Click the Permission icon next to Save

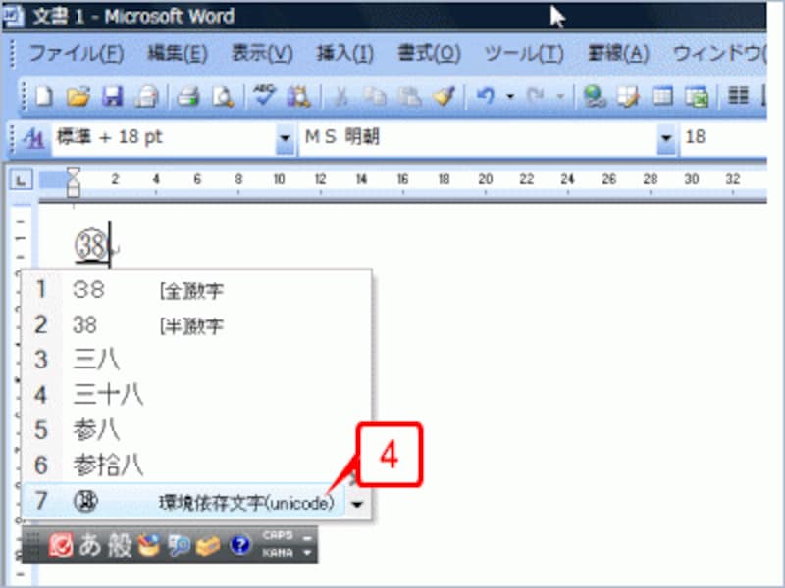point(146,96)
